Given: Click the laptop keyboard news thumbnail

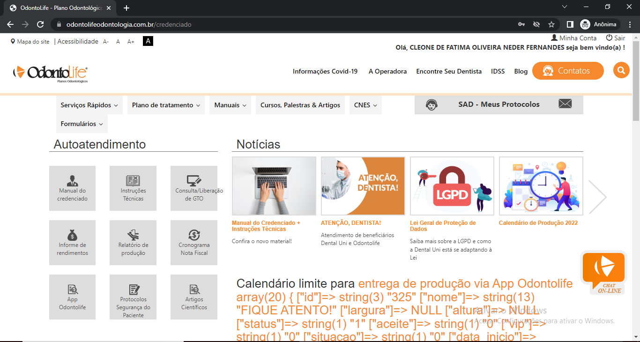Looking at the screenshot, I should point(274,186).
